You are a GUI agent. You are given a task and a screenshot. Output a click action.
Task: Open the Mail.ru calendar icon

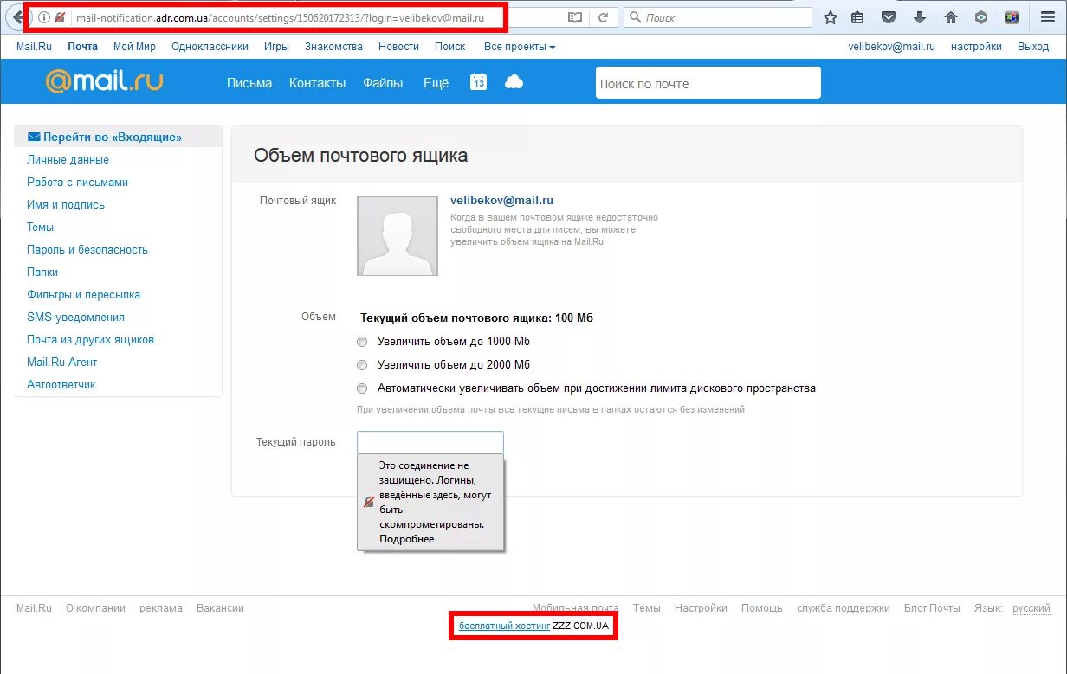click(479, 81)
